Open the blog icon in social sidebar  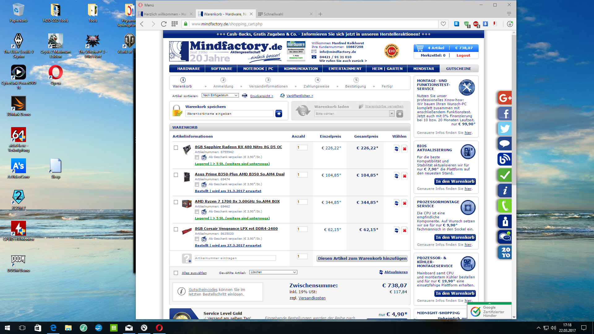pos(505,159)
